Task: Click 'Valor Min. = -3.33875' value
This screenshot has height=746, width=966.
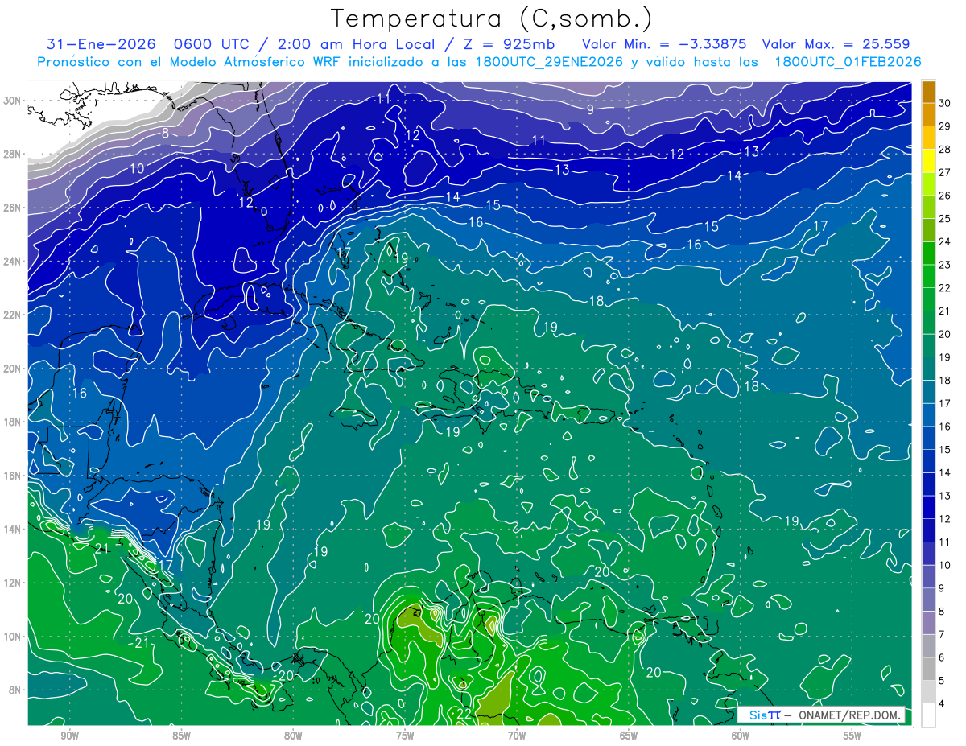Action: (x=666, y=44)
